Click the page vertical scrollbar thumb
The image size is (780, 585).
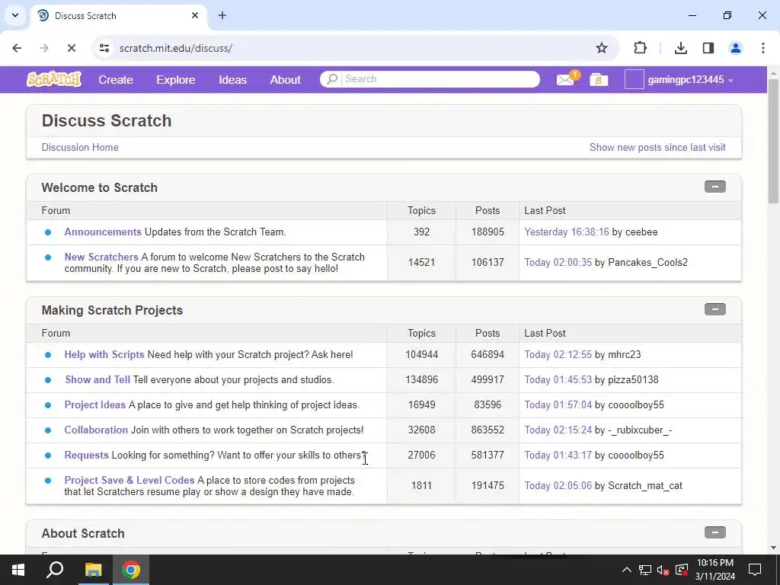pyautogui.click(x=773, y=141)
